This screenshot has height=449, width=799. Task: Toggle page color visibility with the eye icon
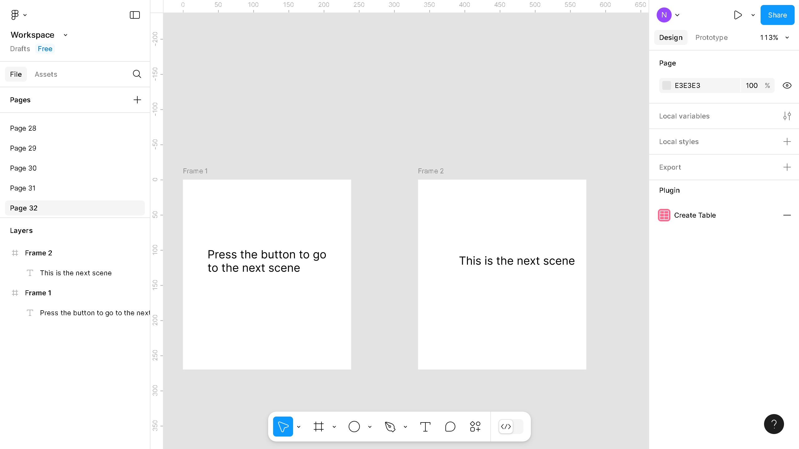[787, 85]
